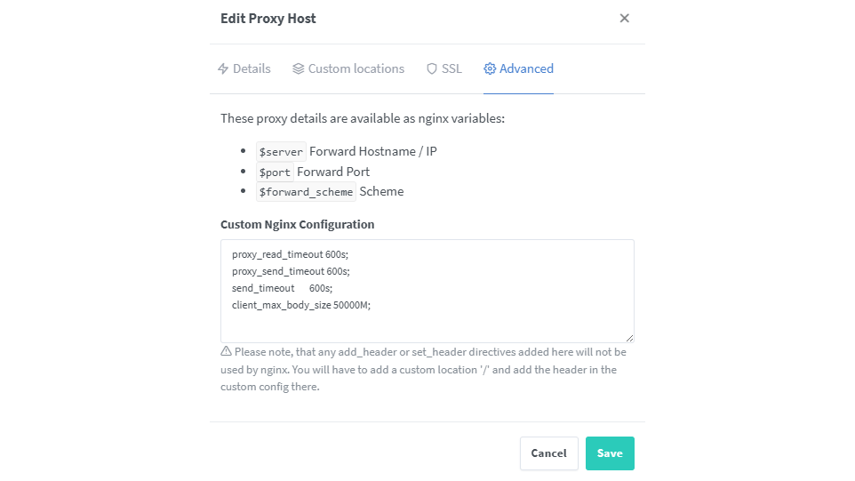855x481 pixels.
Task: Switch to the Details tab
Action: click(252, 68)
